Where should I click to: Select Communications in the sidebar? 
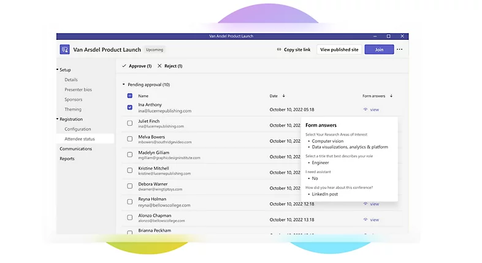pos(75,149)
